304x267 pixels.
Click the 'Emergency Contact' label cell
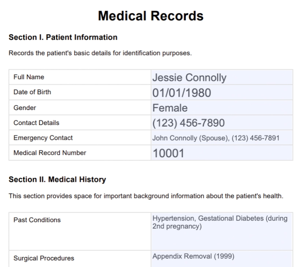coord(80,138)
